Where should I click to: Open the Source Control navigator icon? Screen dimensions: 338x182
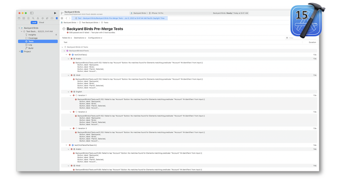click(24, 18)
